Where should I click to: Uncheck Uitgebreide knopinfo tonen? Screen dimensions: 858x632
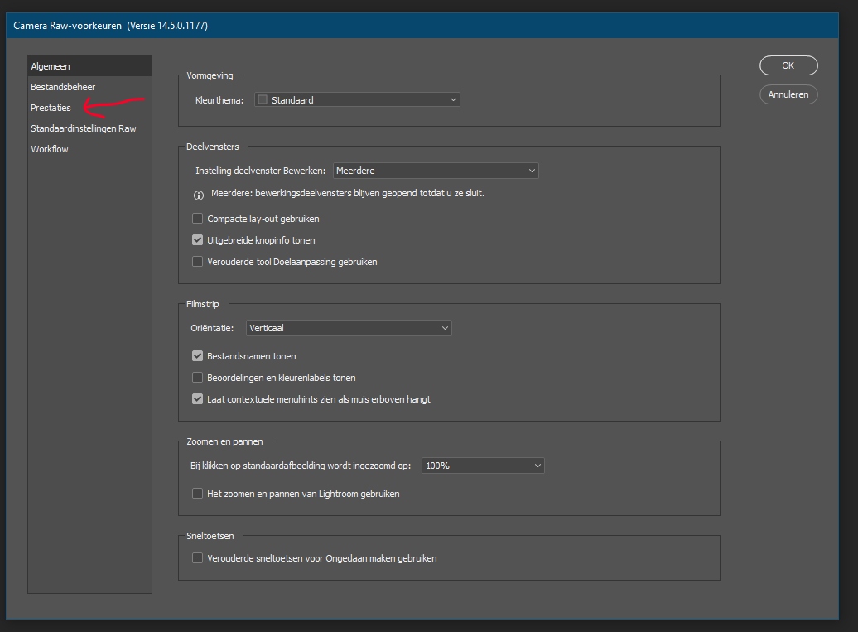[198, 240]
